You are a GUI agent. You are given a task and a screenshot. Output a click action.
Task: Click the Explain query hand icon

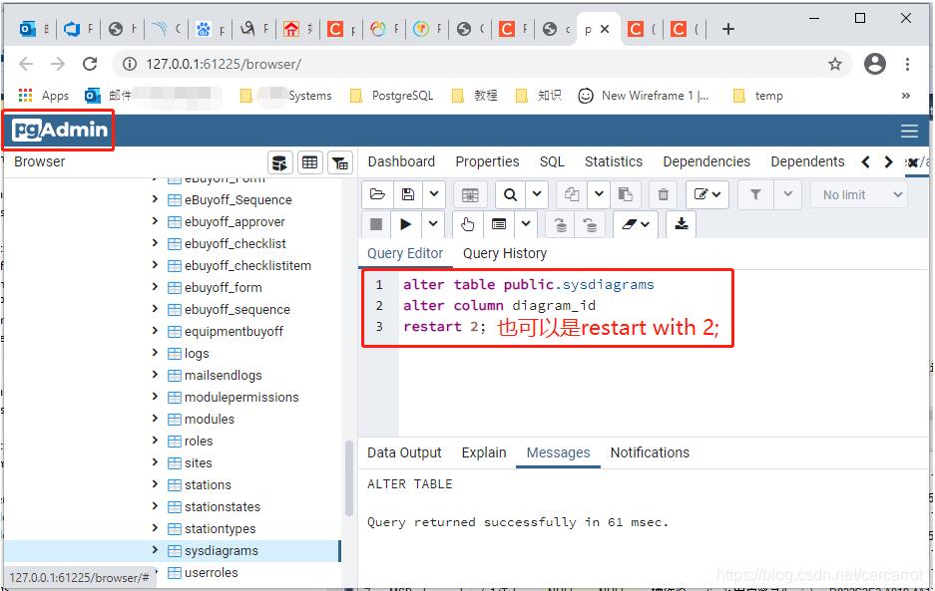tap(467, 224)
